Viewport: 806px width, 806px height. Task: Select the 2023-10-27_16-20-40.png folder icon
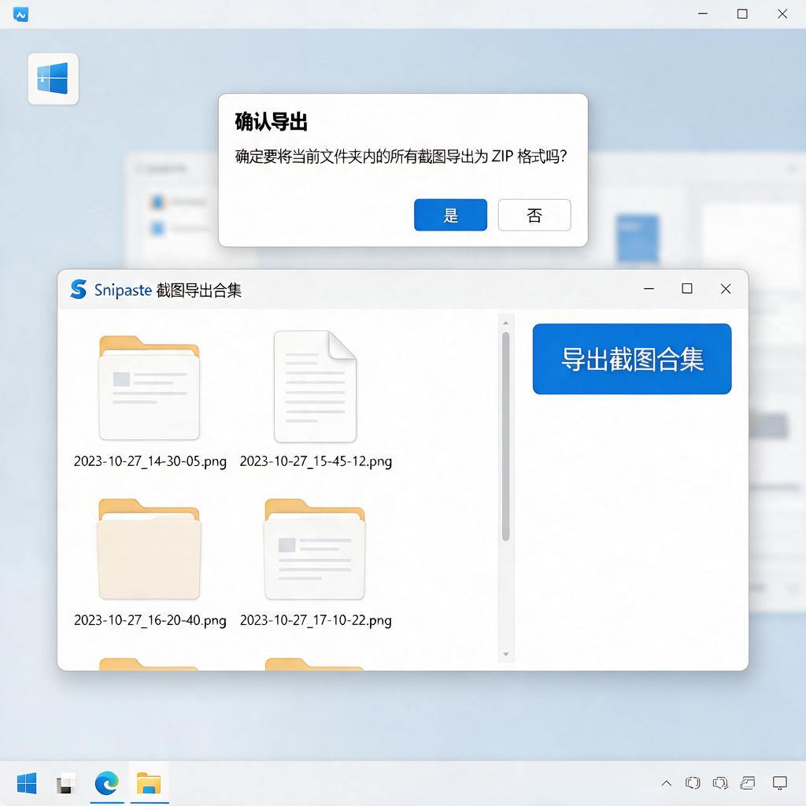pos(149,549)
